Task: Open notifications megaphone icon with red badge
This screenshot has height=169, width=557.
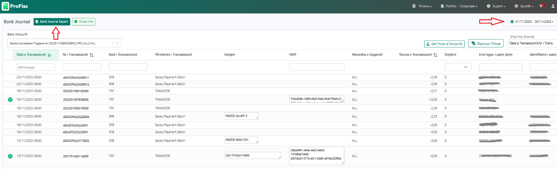Action: 542,6
